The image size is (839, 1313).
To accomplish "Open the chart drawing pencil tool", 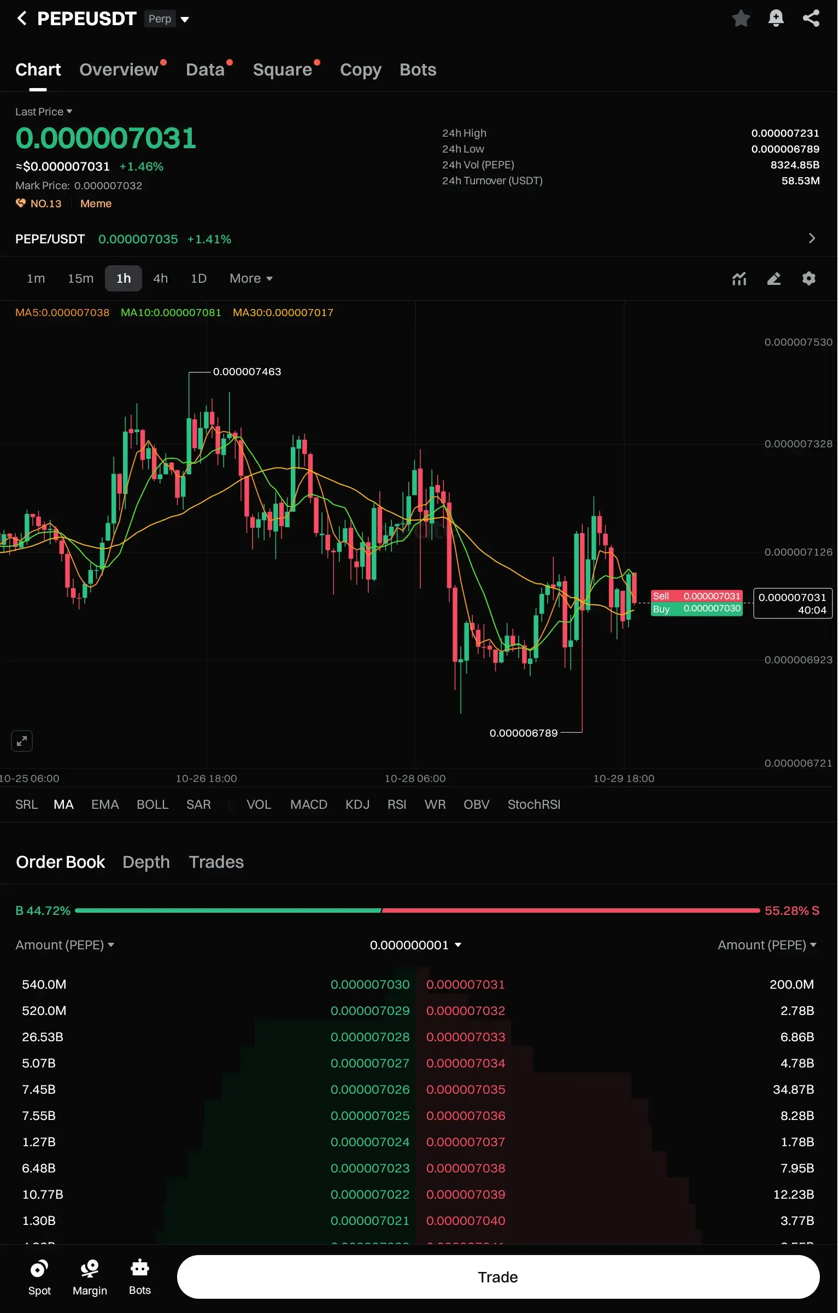I will [774, 279].
